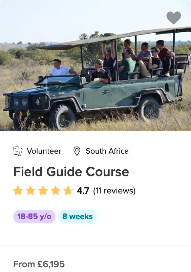The width and height of the screenshot is (191, 272).
Task: Select the South Africa location label
Action: 107,151
